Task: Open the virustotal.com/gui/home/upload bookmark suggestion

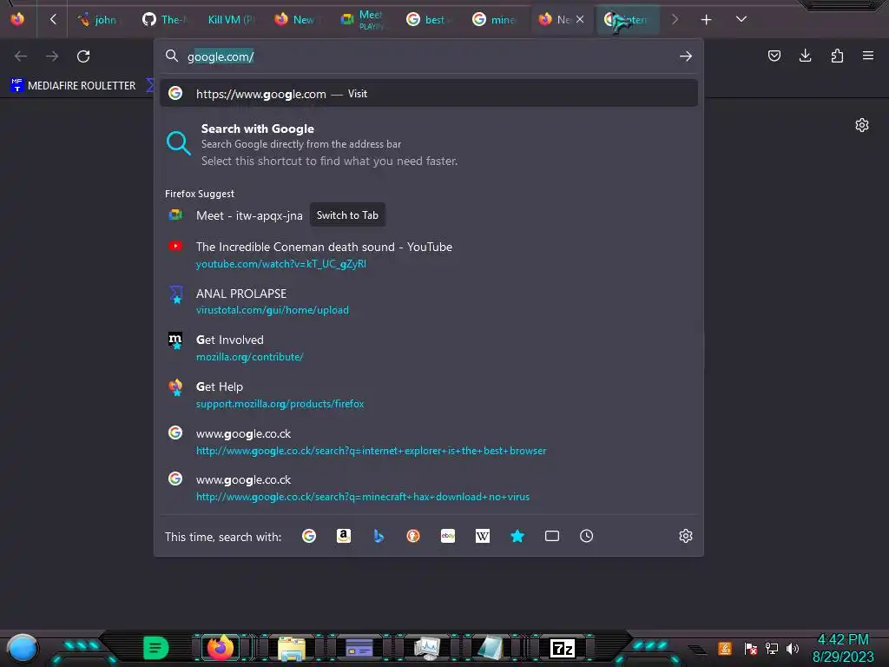Action: pyautogui.click(x=429, y=301)
